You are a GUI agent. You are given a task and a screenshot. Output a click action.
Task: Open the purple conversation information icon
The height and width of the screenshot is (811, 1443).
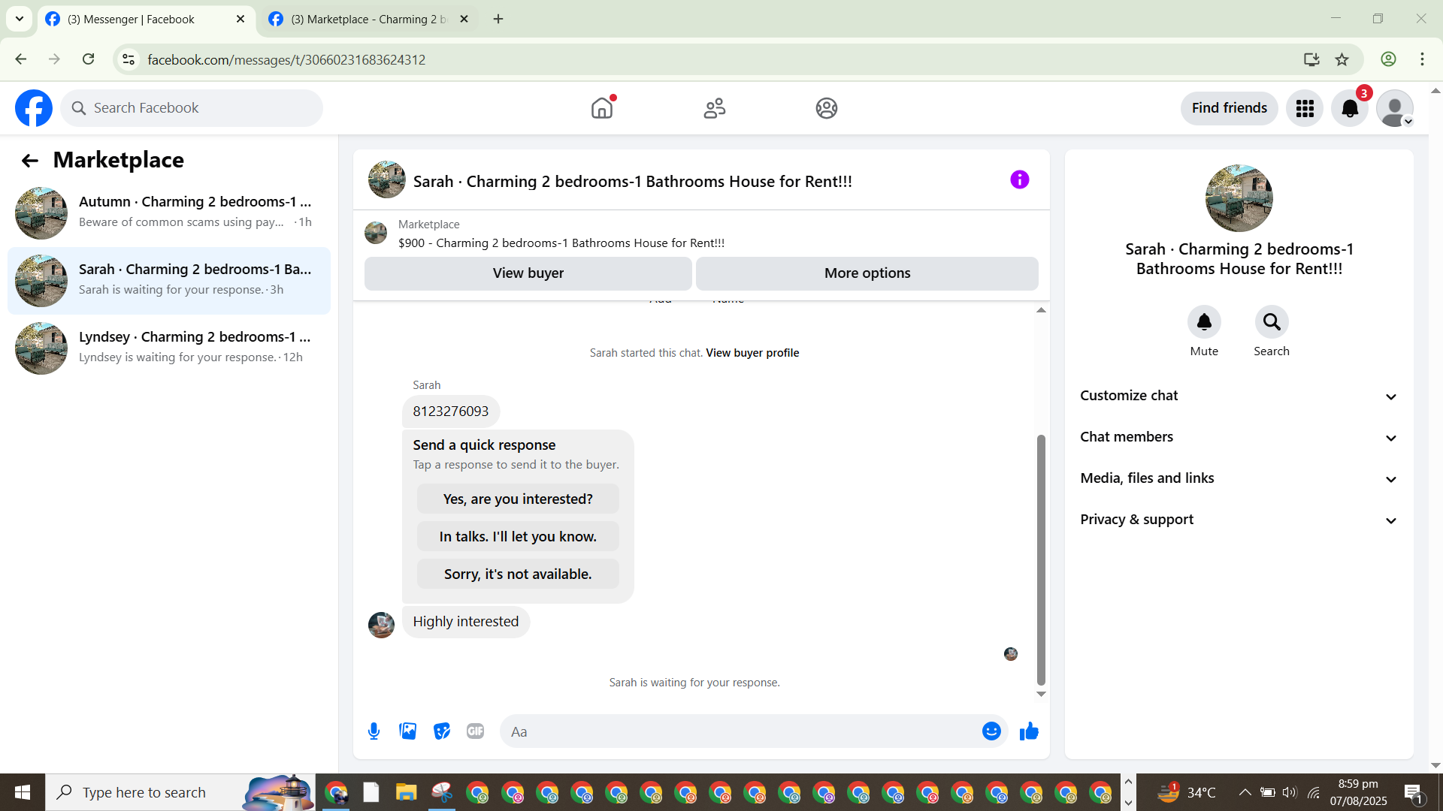click(x=1019, y=179)
